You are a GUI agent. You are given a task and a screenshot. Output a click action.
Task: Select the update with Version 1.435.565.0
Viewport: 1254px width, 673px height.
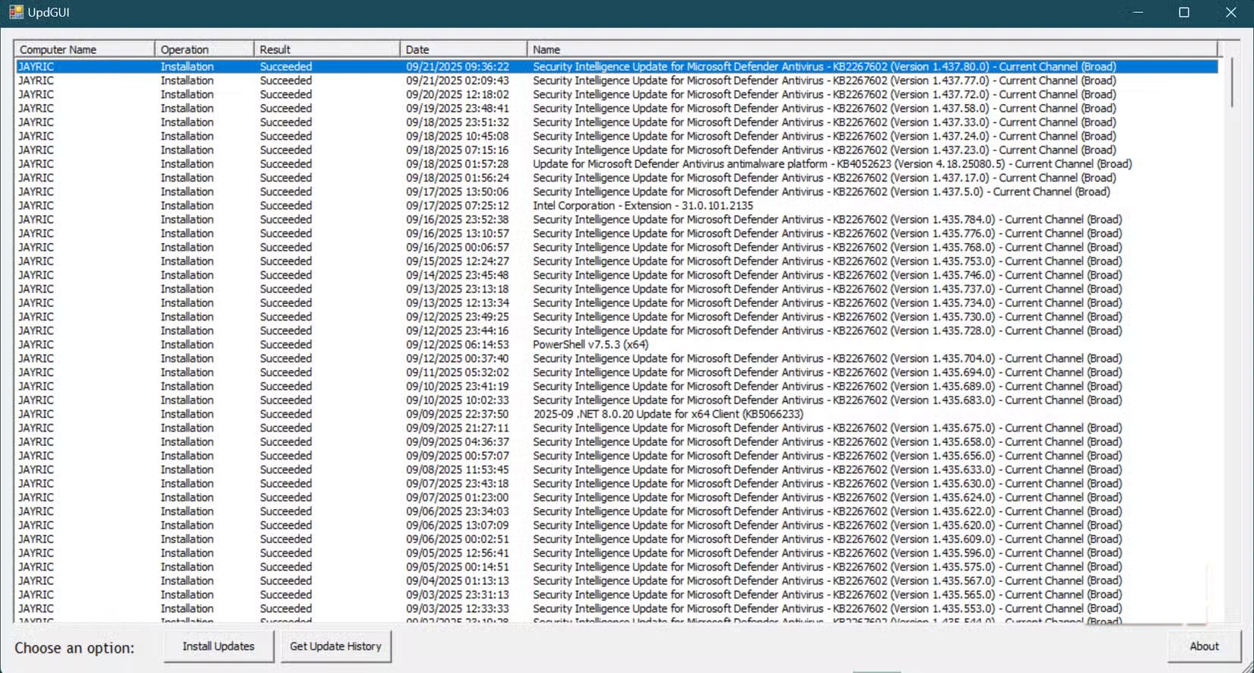(x=616, y=595)
